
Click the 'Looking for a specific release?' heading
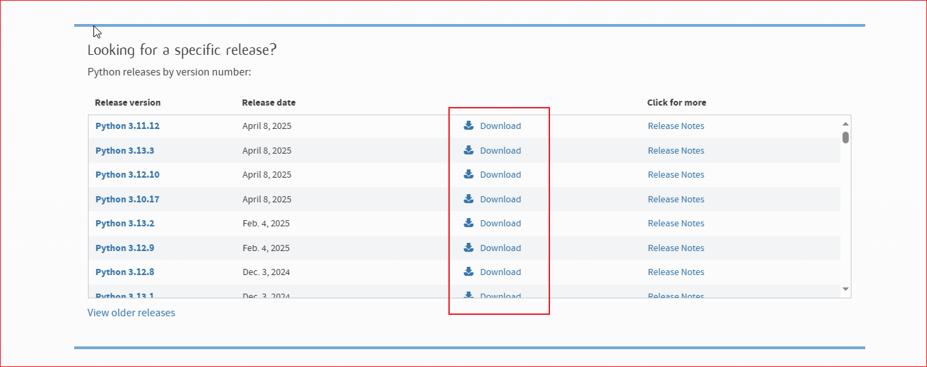[182, 50]
